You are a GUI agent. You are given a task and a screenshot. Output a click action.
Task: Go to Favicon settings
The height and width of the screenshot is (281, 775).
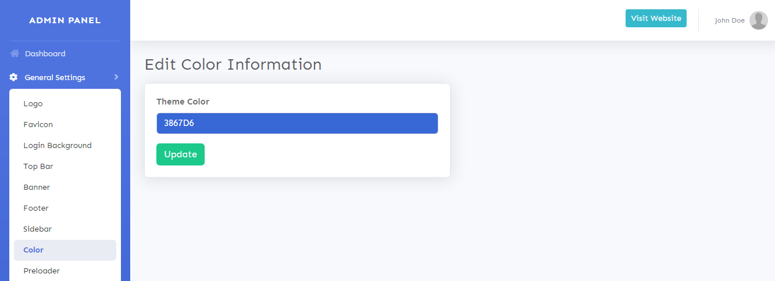click(38, 124)
